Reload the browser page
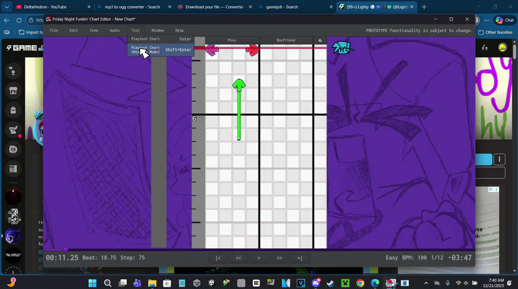Viewport: 518px width, 289px height. click(x=19, y=21)
